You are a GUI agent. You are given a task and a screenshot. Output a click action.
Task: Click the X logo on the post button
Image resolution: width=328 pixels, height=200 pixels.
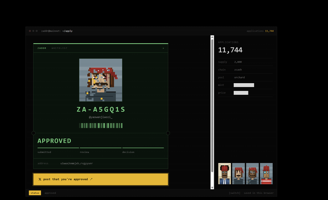click(x=40, y=179)
